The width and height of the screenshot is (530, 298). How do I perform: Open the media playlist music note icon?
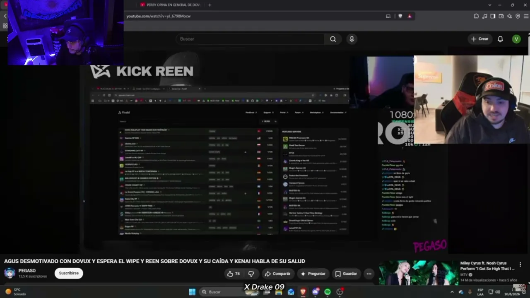click(x=484, y=16)
